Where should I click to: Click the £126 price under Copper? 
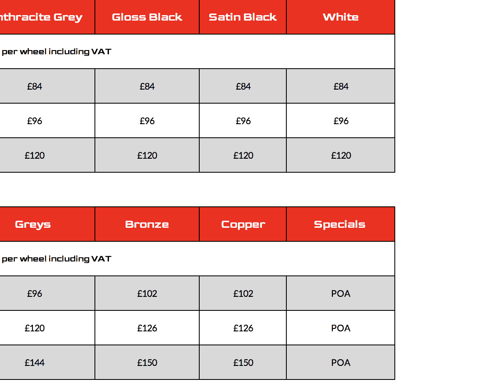pos(243,328)
